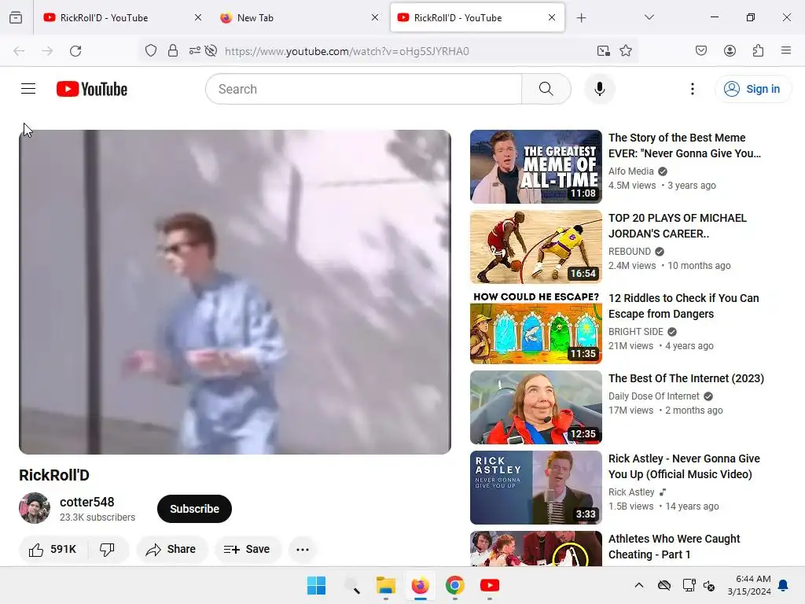The height and width of the screenshot is (604, 805).
Task: Close the active RickRoll'D tab
Action: (552, 18)
